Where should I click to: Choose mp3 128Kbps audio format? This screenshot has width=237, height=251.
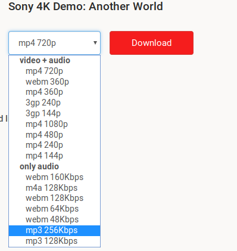[54, 241]
